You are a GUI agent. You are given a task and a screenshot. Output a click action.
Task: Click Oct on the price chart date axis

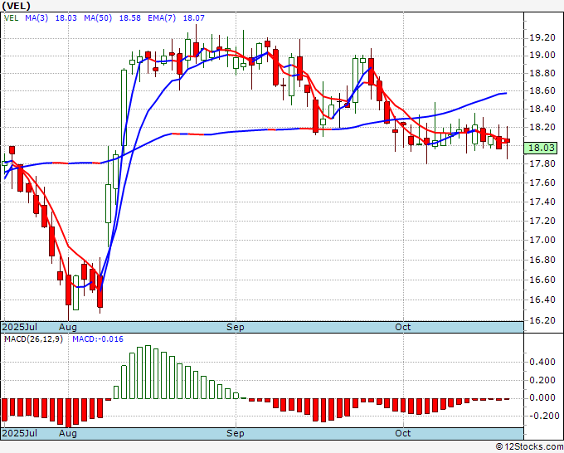click(402, 327)
